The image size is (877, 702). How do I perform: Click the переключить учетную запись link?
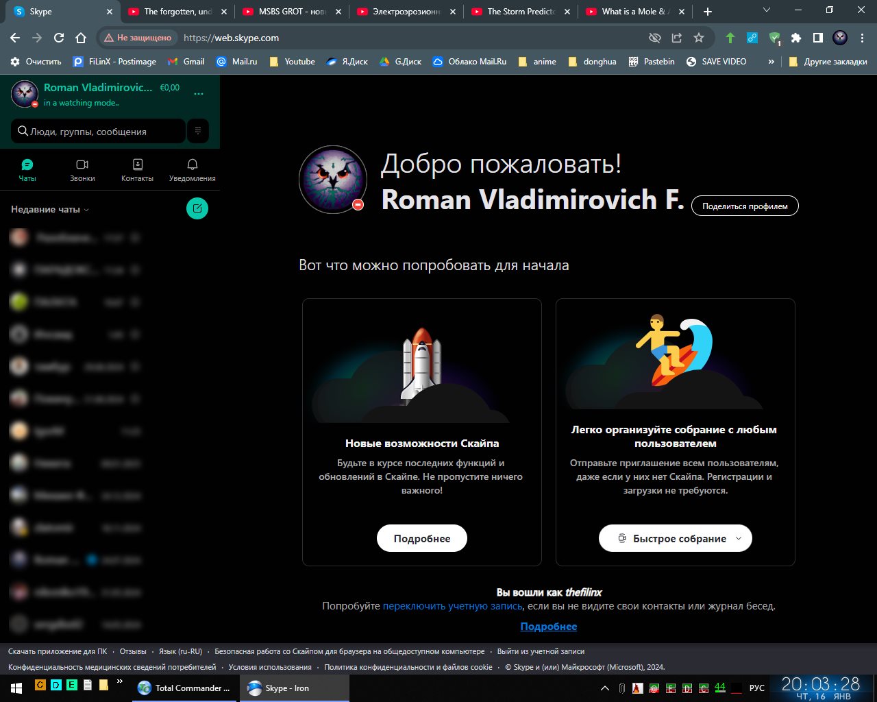point(452,606)
